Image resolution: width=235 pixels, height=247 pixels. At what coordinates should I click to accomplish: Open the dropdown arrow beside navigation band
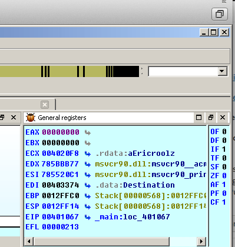click(222, 71)
